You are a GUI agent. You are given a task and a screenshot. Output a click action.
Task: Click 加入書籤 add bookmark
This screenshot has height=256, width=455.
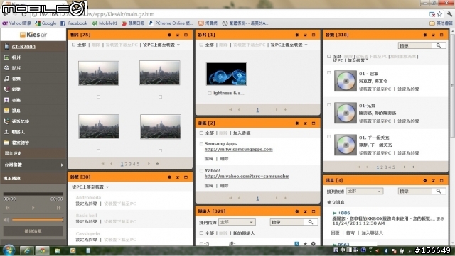(242, 133)
